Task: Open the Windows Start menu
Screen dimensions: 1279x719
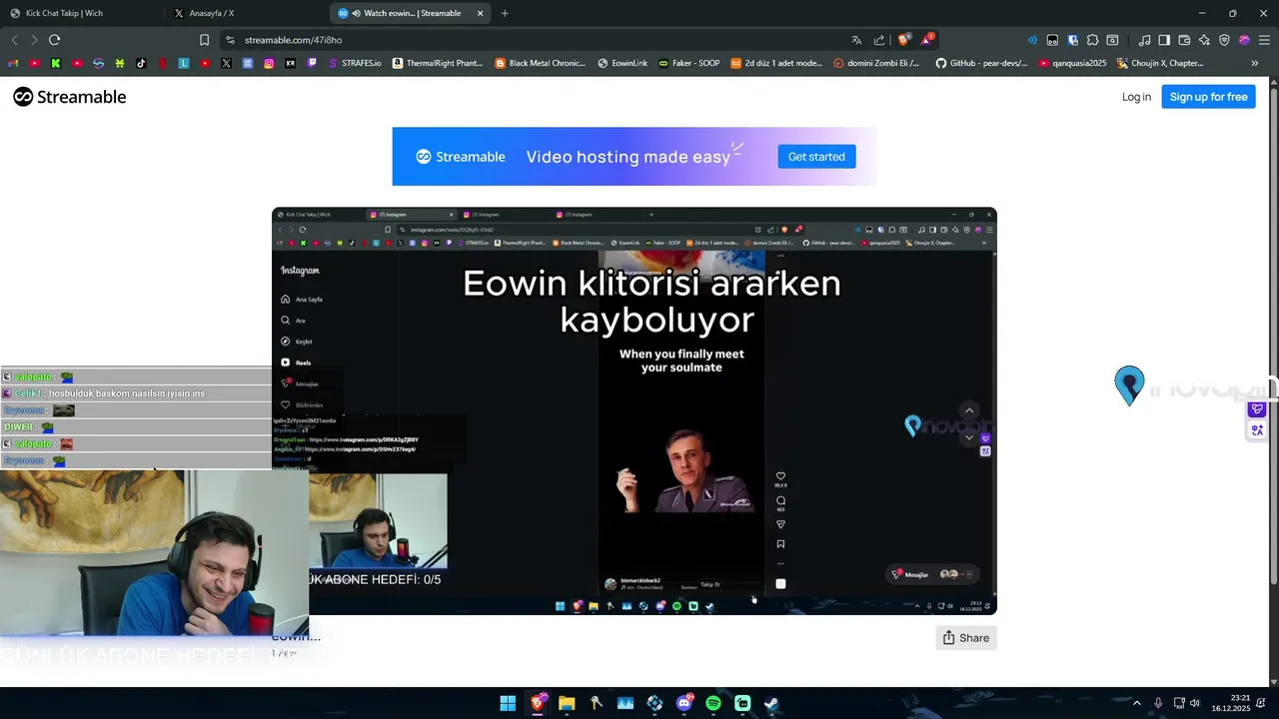Action: pos(508,703)
